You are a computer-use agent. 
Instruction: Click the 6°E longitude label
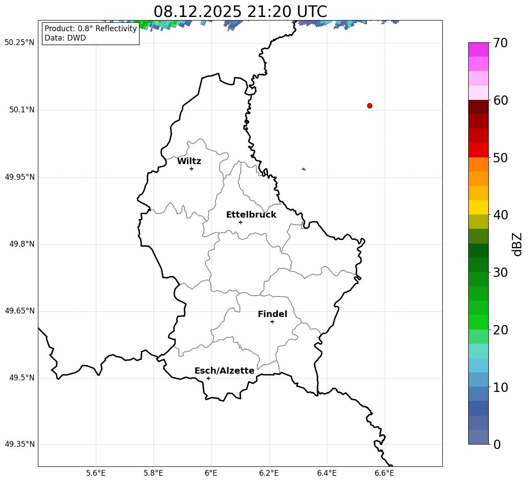(x=211, y=473)
